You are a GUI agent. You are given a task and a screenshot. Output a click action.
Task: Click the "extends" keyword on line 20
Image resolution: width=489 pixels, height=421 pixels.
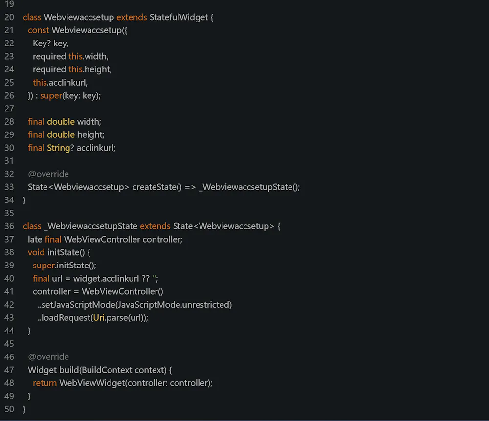[132, 17]
